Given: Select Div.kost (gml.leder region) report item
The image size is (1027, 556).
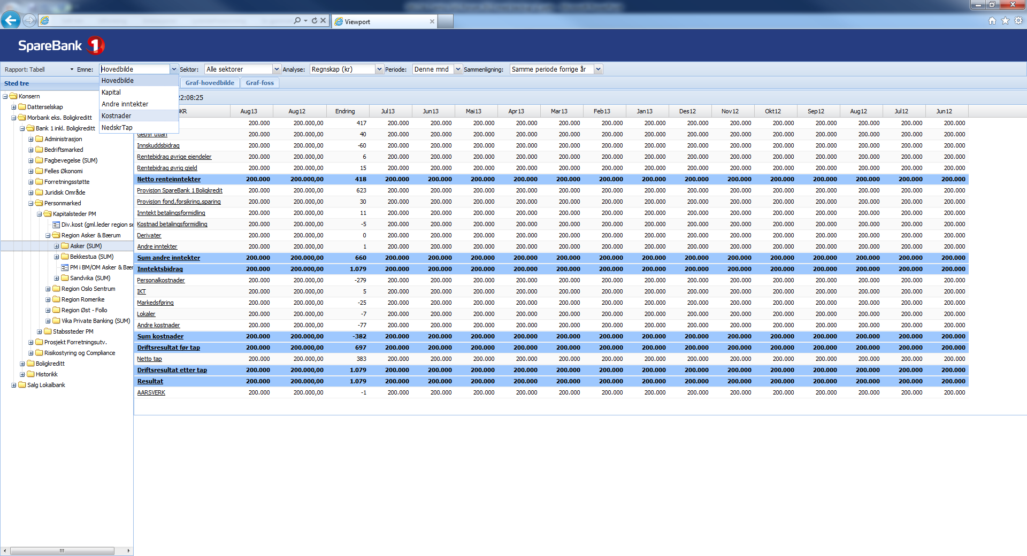Looking at the screenshot, I should click(x=94, y=225).
